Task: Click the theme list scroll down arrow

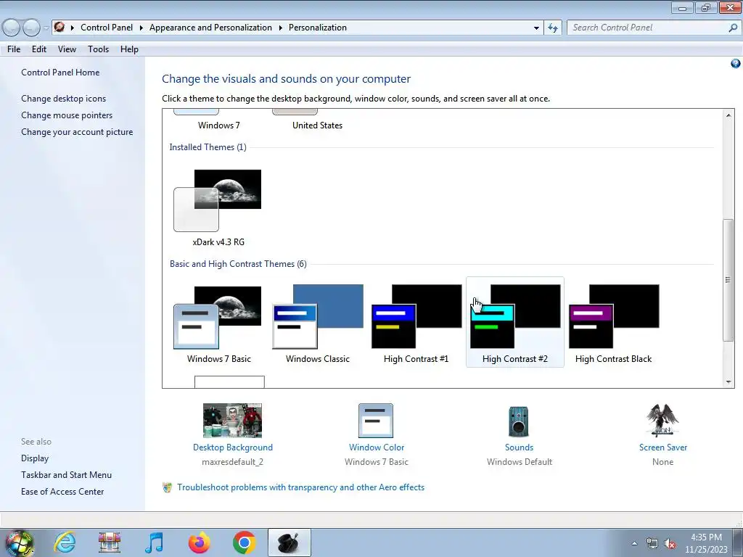Action: 728,381
